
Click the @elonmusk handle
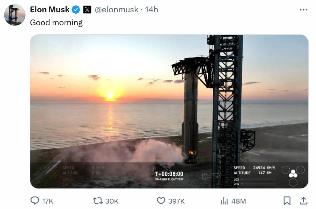pos(117,9)
